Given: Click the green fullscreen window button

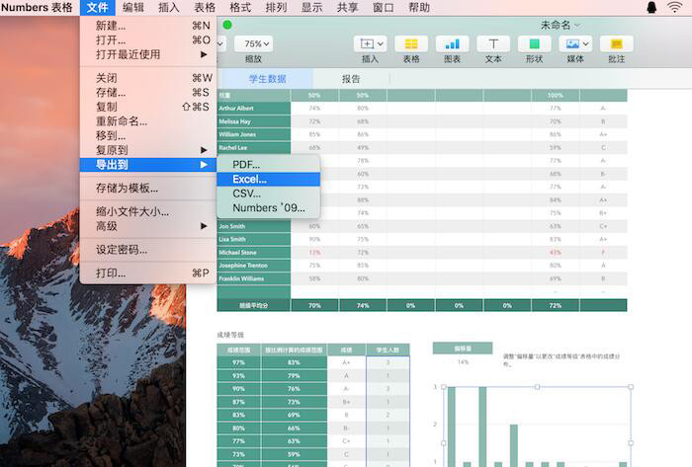Looking at the screenshot, I should [x=227, y=25].
